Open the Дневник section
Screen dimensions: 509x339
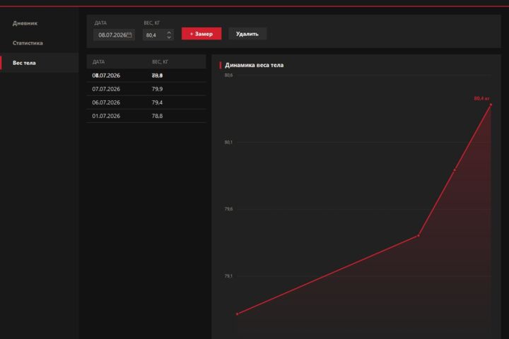coord(25,23)
